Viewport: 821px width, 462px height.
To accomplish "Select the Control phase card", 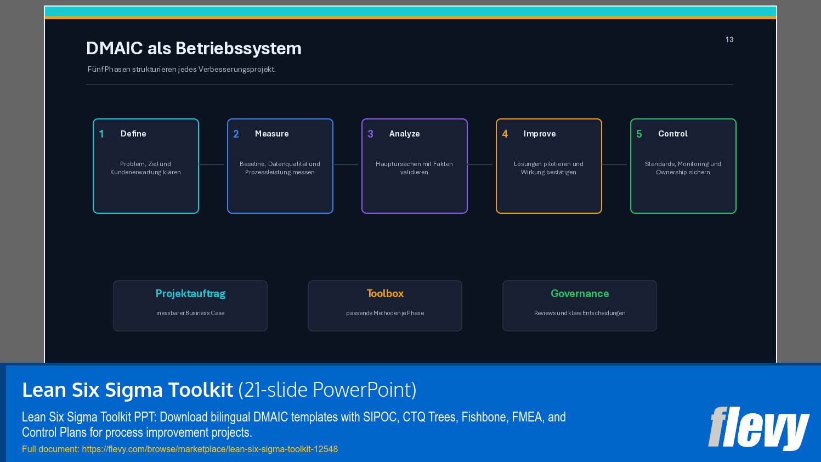I will (x=683, y=166).
